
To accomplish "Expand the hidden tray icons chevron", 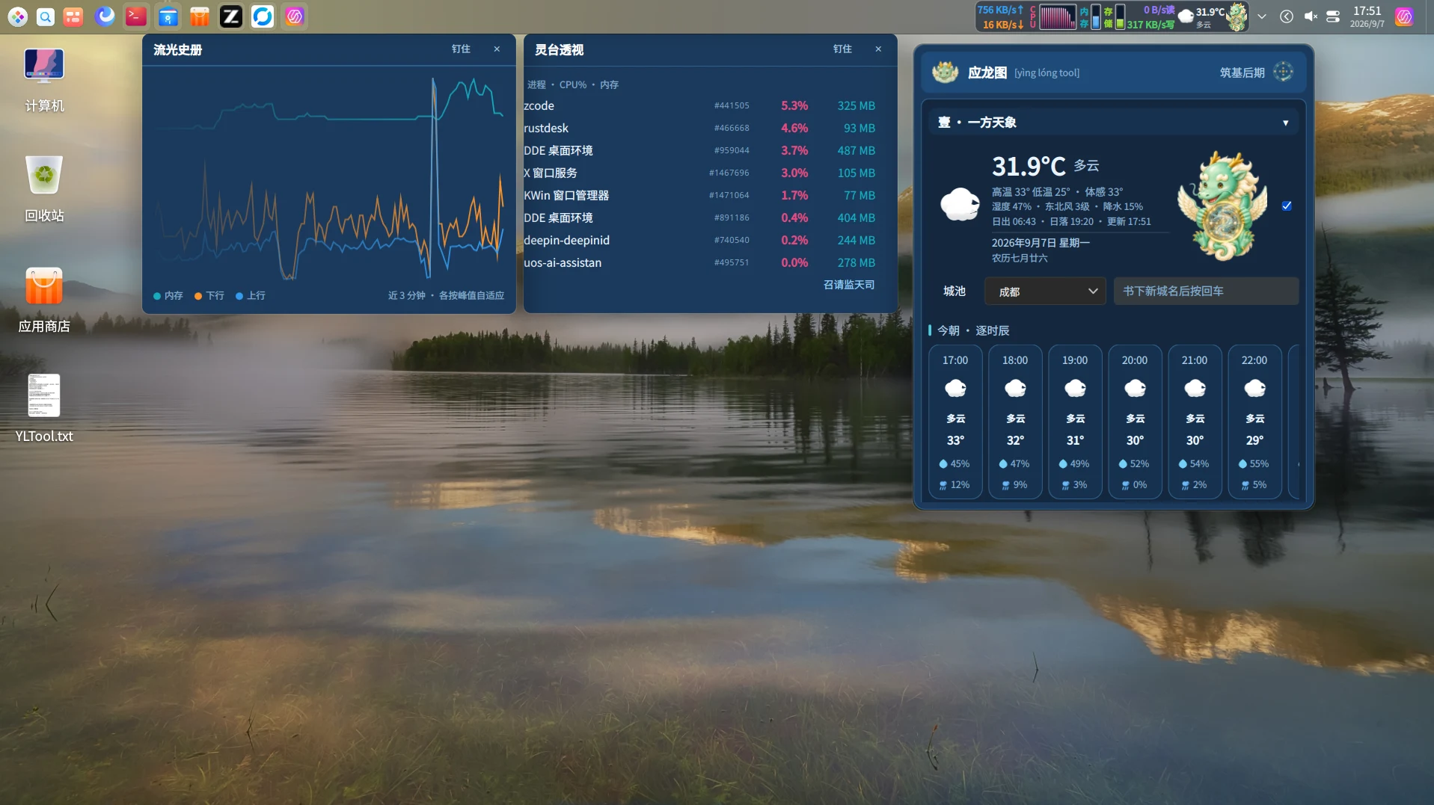I will coord(1262,16).
